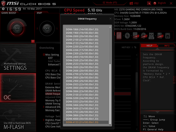The height and width of the screenshot is (132, 176).
Task: Click the HOT KEY label
Action: [x=126, y=47]
